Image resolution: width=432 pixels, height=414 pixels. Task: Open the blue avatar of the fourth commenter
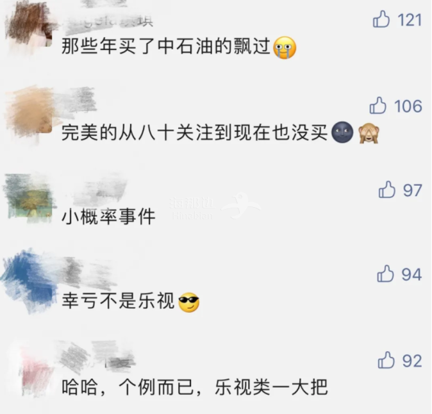(29, 281)
